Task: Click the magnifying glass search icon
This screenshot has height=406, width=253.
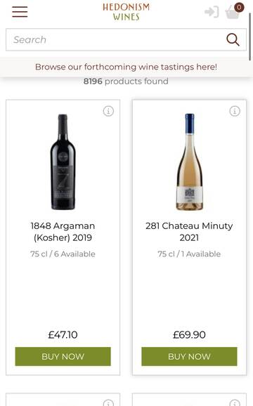Action: point(233,39)
